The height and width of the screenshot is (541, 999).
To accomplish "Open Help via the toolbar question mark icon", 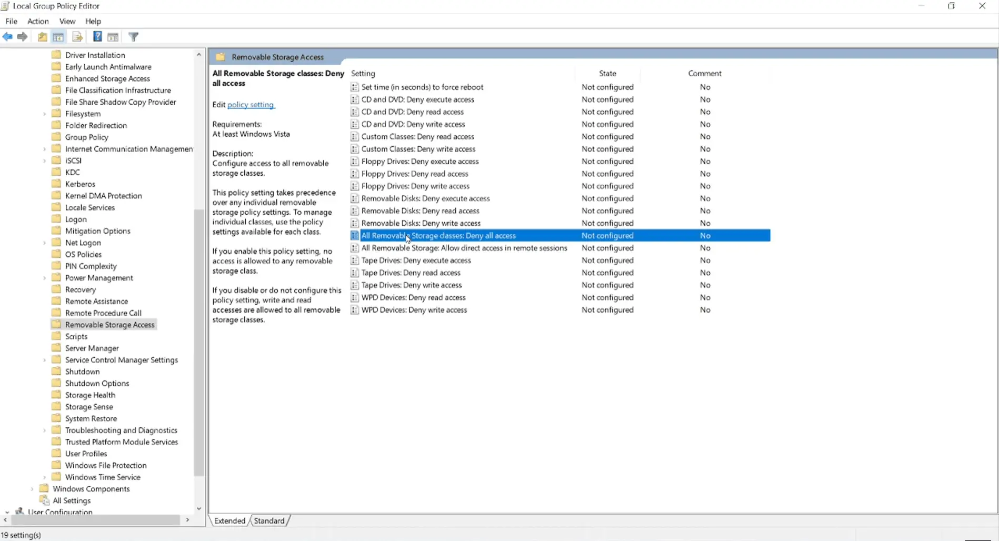I will pyautogui.click(x=97, y=36).
